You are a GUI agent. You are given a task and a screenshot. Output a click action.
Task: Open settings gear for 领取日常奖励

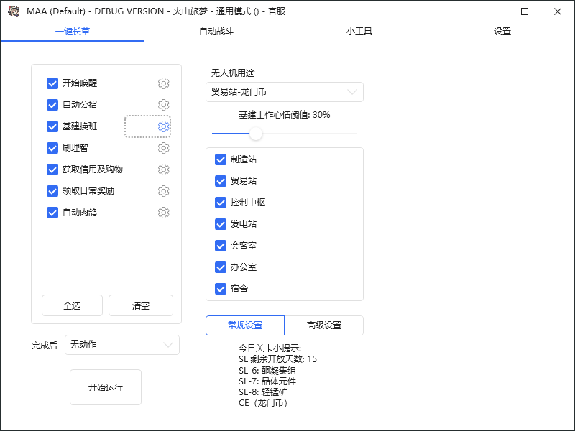click(x=163, y=191)
